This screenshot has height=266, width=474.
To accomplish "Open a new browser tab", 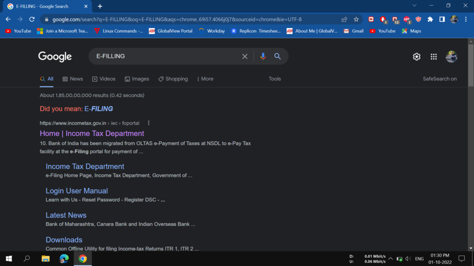I will click(100, 6).
